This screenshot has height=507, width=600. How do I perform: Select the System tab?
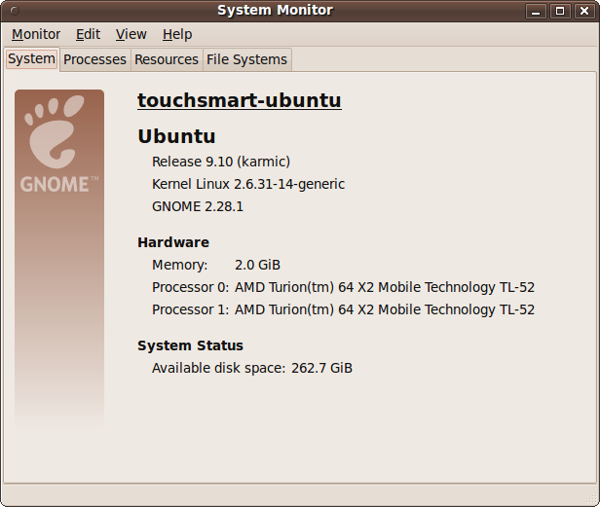point(32,59)
